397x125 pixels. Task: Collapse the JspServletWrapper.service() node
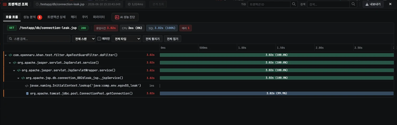click(14, 71)
